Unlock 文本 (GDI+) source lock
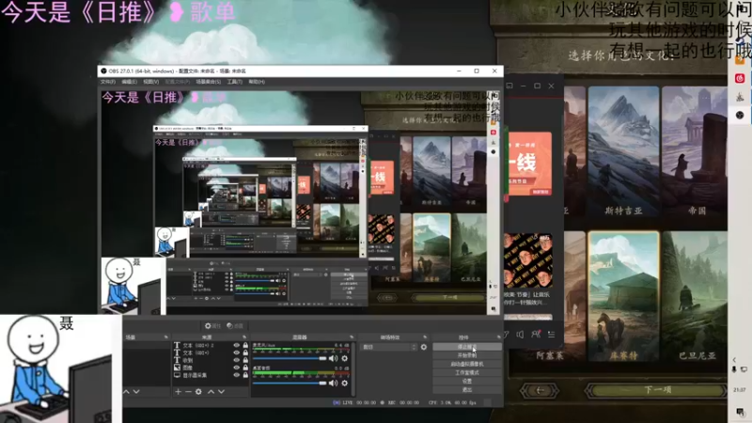752x423 pixels. coord(245,352)
